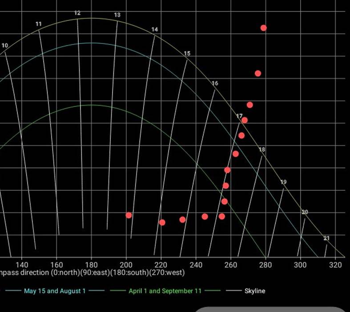Tap the hour 19 line label
Image resolution: width=350 pixels, height=312 pixels.
tap(283, 182)
